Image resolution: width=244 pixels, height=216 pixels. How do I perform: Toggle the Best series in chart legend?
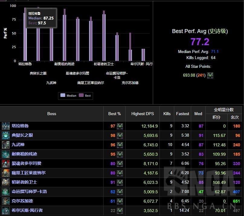(85, 95)
